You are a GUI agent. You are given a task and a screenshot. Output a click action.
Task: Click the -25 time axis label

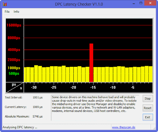[x=53, y=87]
